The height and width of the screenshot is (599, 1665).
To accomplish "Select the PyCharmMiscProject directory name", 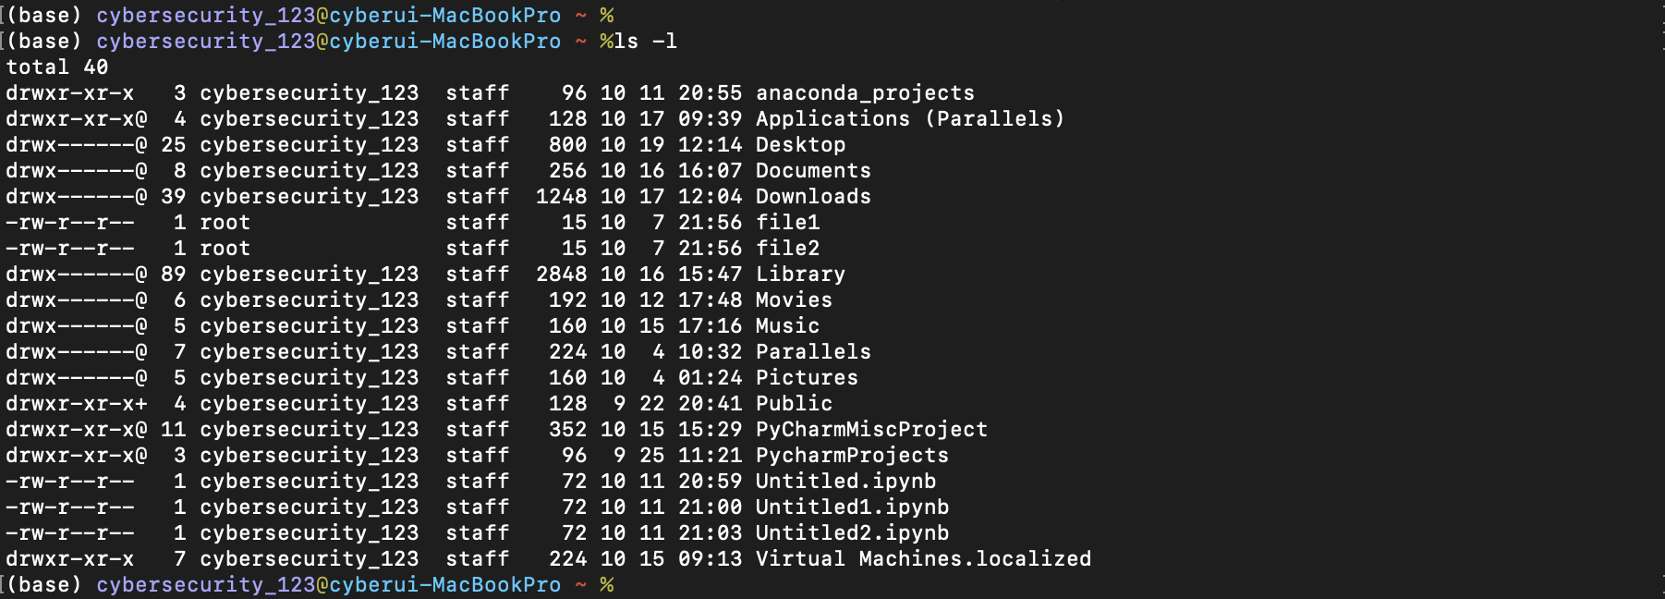I will click(x=871, y=430).
